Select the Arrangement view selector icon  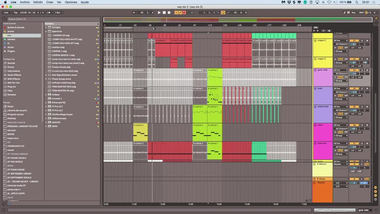tap(376, 18)
